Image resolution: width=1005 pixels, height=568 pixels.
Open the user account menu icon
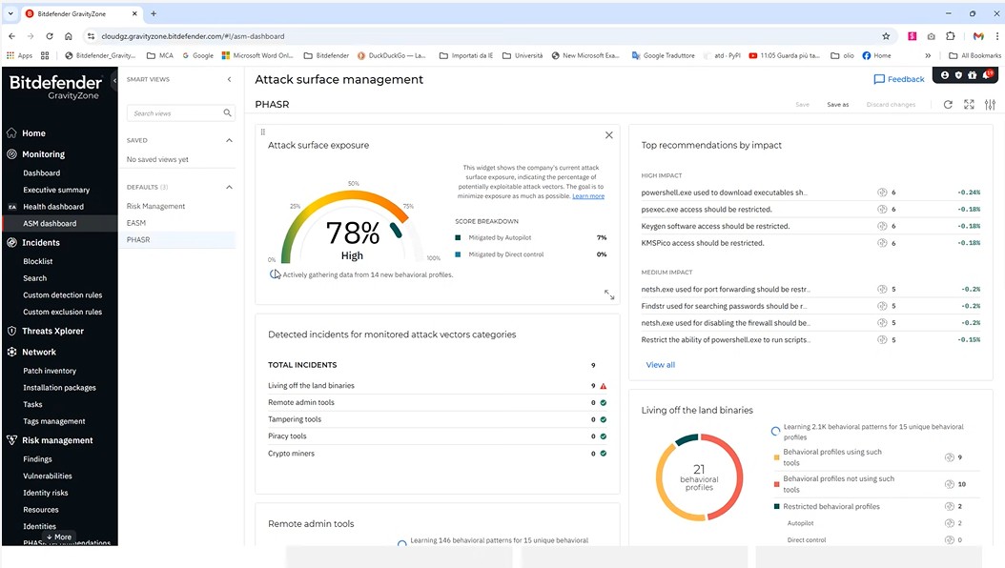click(x=945, y=75)
